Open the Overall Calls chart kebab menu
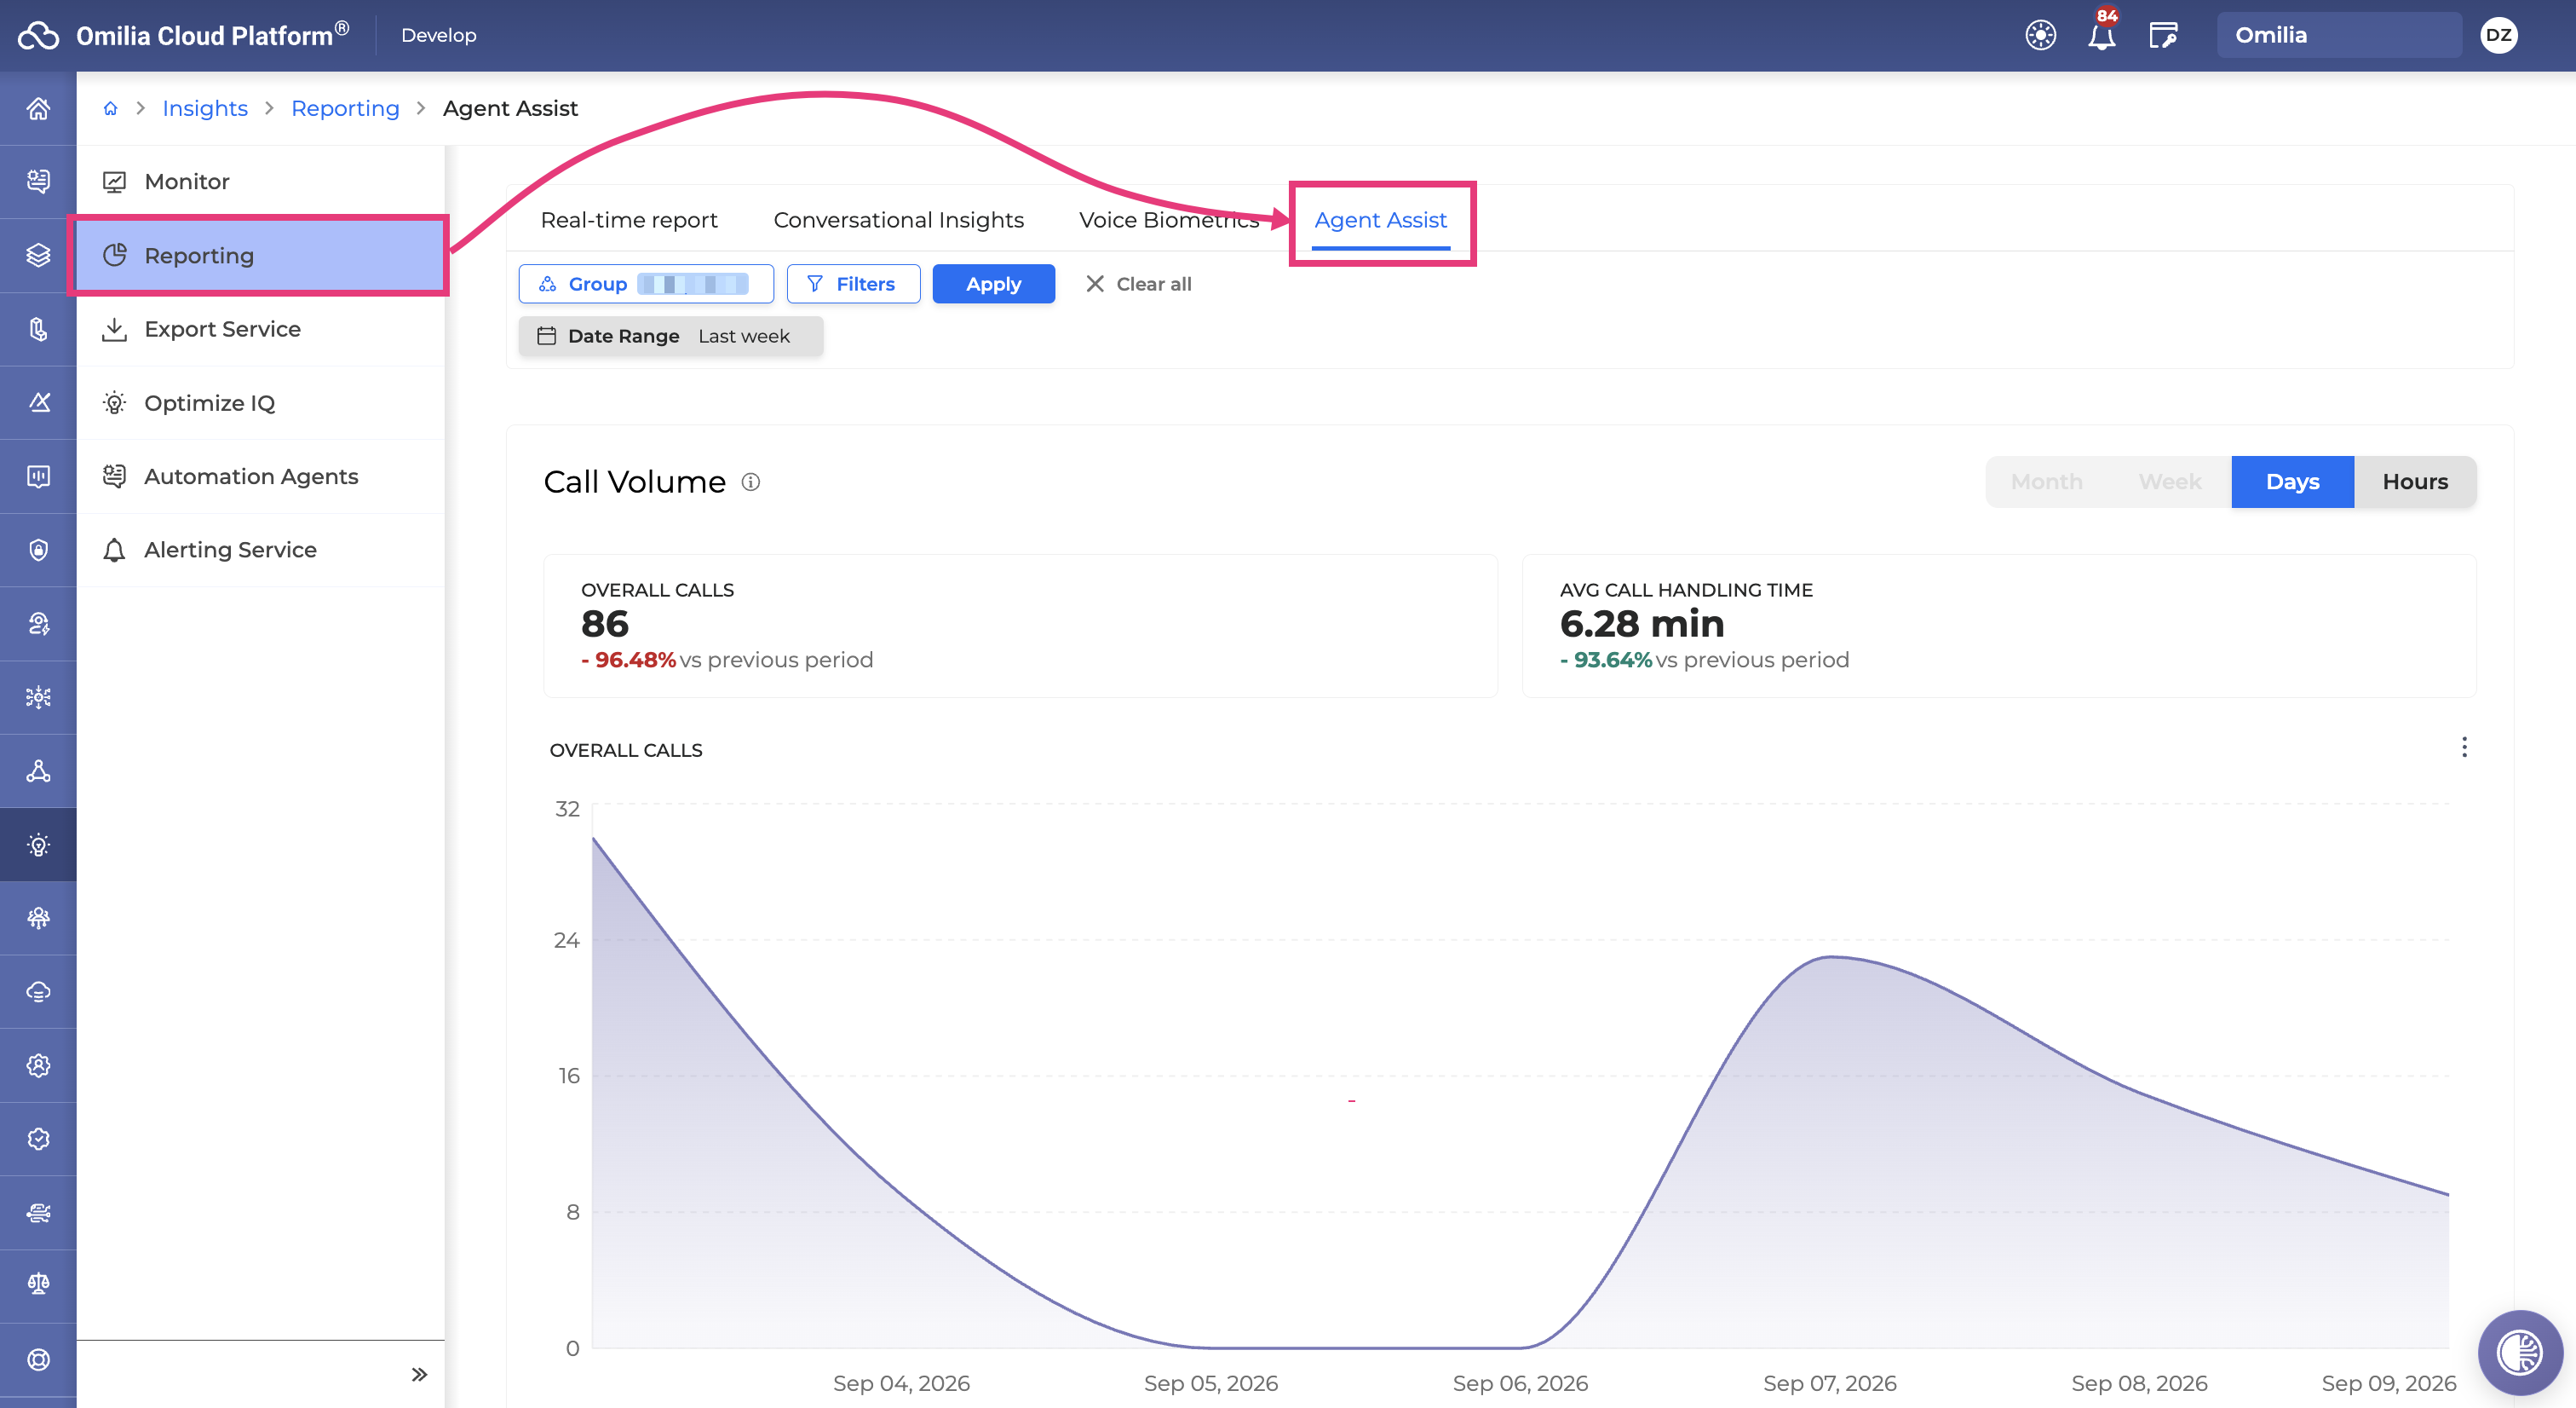Viewport: 2576px width, 1408px height. click(2463, 747)
